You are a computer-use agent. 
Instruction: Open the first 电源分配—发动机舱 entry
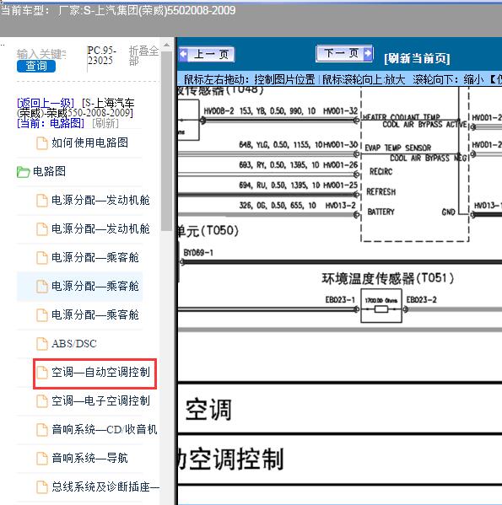tap(100, 200)
